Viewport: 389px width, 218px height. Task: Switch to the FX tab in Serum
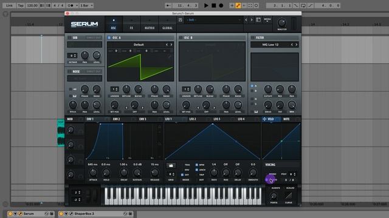point(131,24)
